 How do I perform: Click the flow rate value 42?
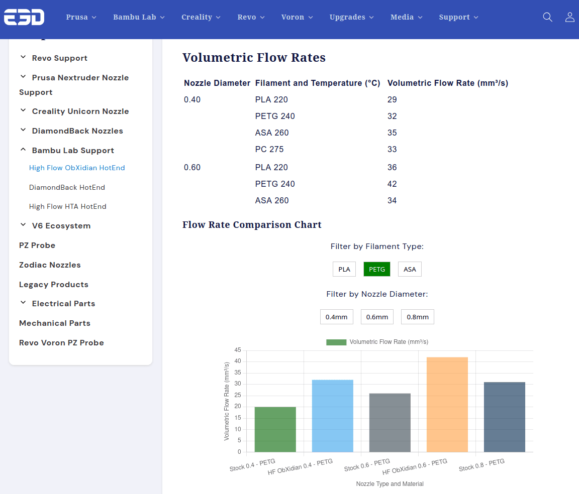coord(392,184)
